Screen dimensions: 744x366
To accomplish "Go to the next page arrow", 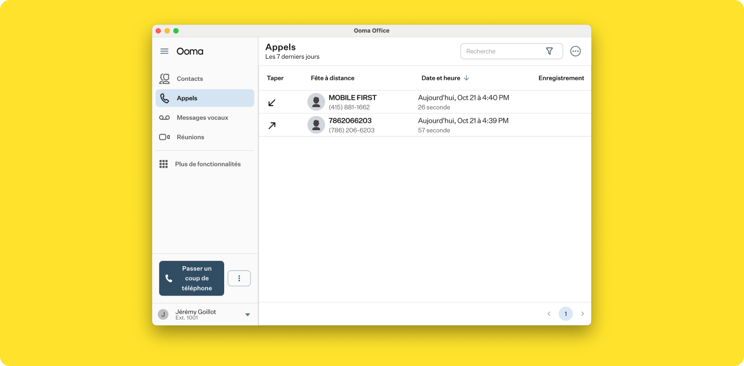I will click(582, 314).
